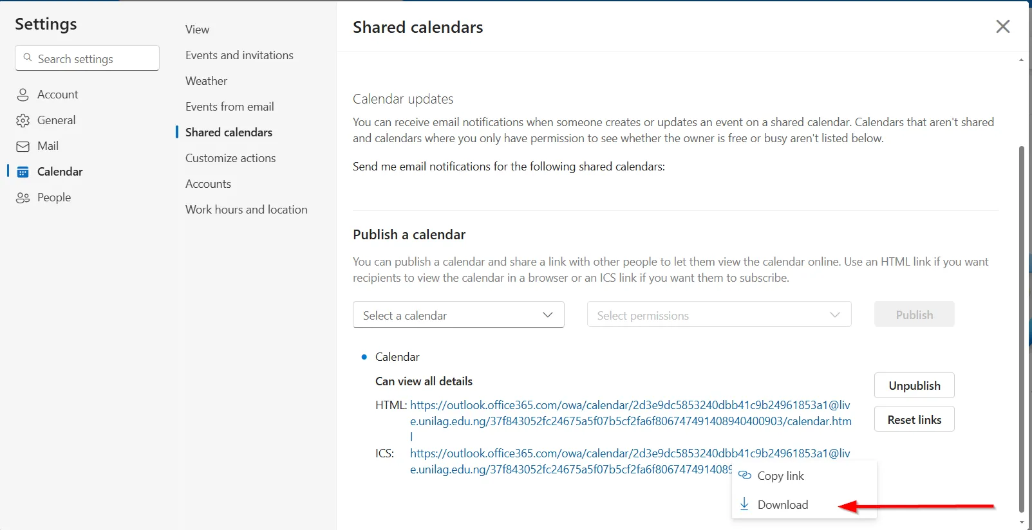Click the Mail envelope icon
This screenshot has height=530, width=1032.
click(23, 147)
